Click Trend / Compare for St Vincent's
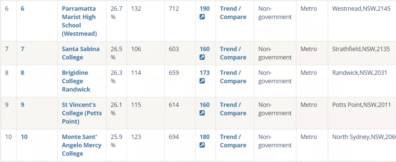The width and height of the screenshot is (396, 162). (233, 109)
